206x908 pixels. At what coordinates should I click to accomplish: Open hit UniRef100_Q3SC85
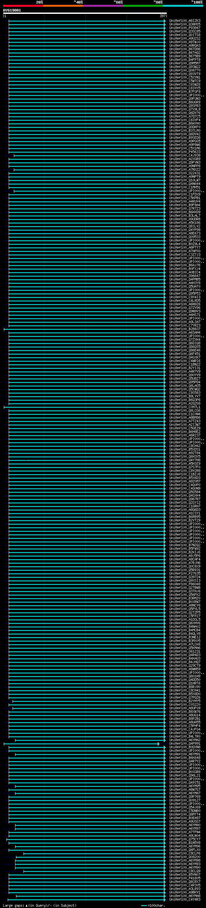point(185,31)
